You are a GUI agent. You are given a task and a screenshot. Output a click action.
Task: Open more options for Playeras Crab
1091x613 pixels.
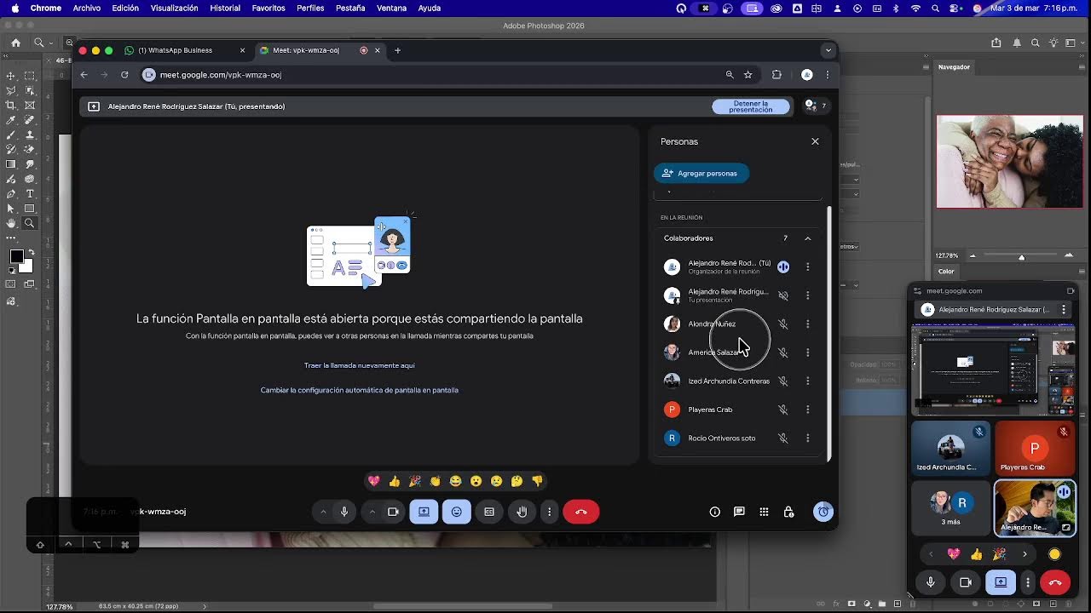click(x=808, y=410)
